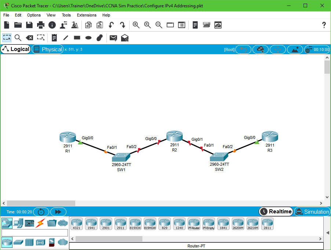Select router R3 in the topology
This screenshot has height=250, width=331.
270,137
